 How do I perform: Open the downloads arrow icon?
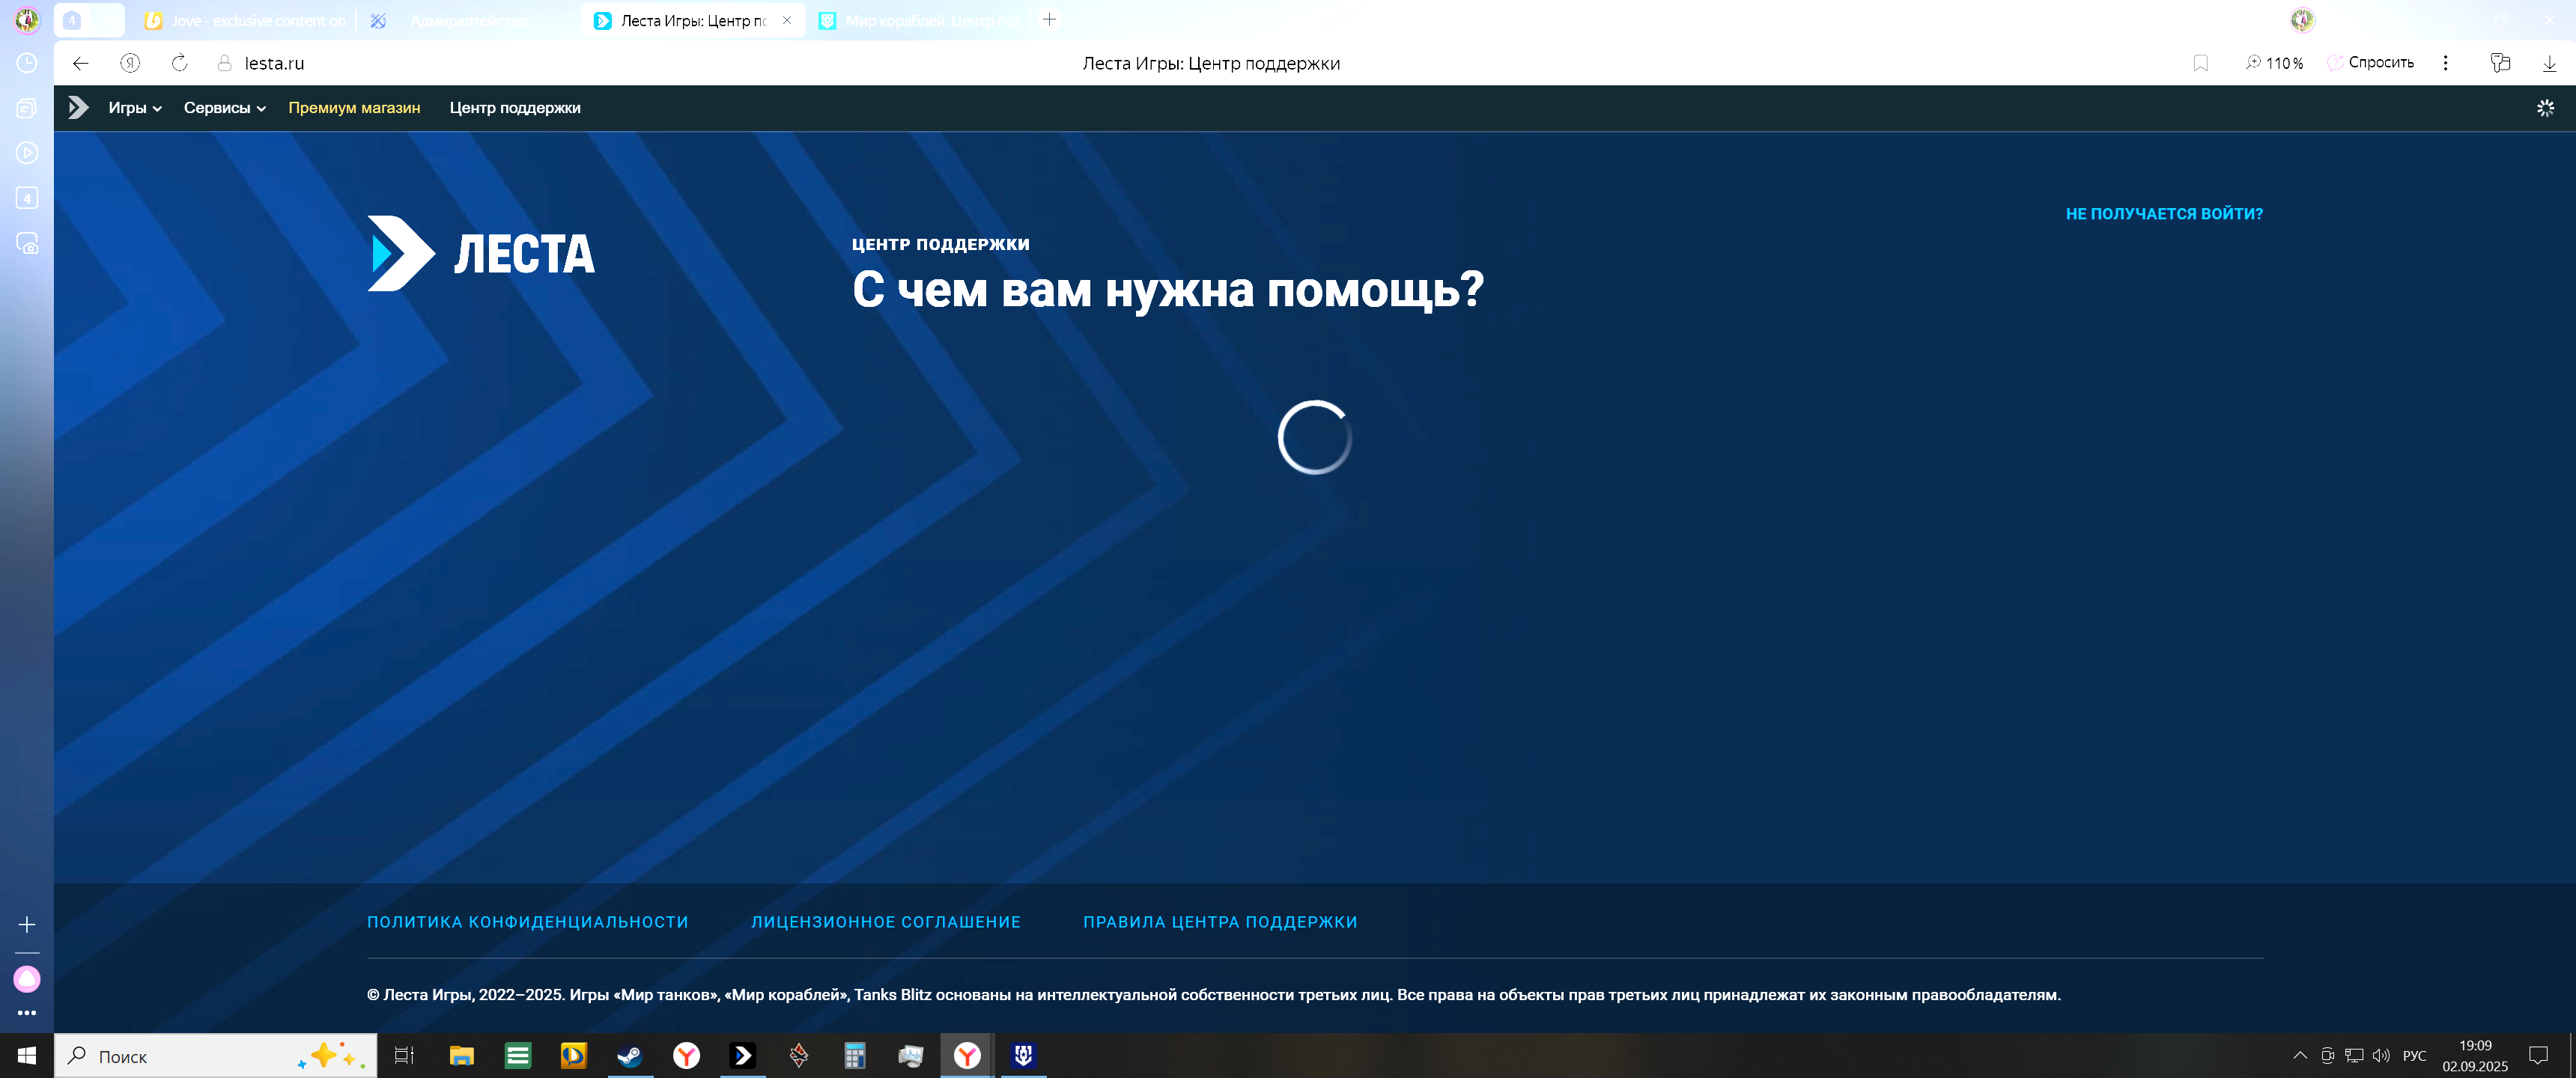pos(2549,63)
